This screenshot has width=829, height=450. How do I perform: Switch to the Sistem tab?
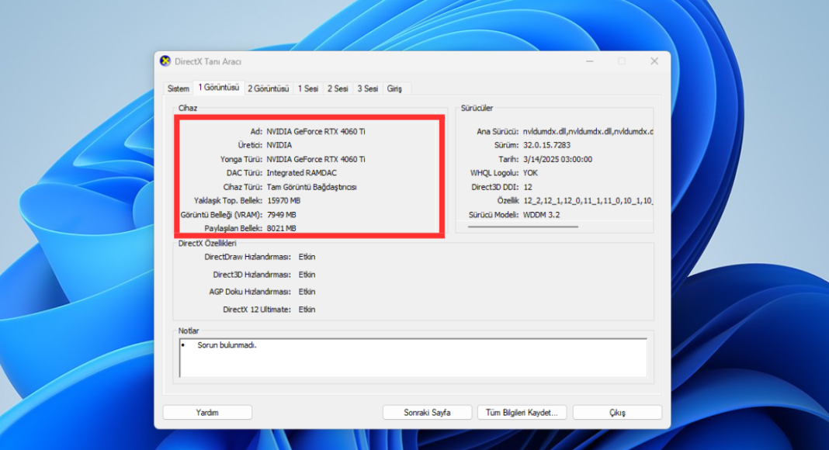tap(179, 88)
